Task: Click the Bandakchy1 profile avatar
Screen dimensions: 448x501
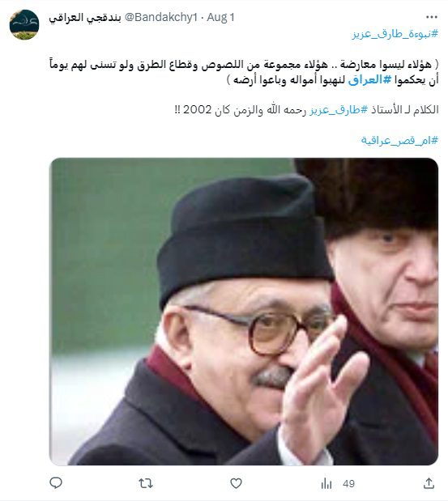Action: (x=24, y=24)
